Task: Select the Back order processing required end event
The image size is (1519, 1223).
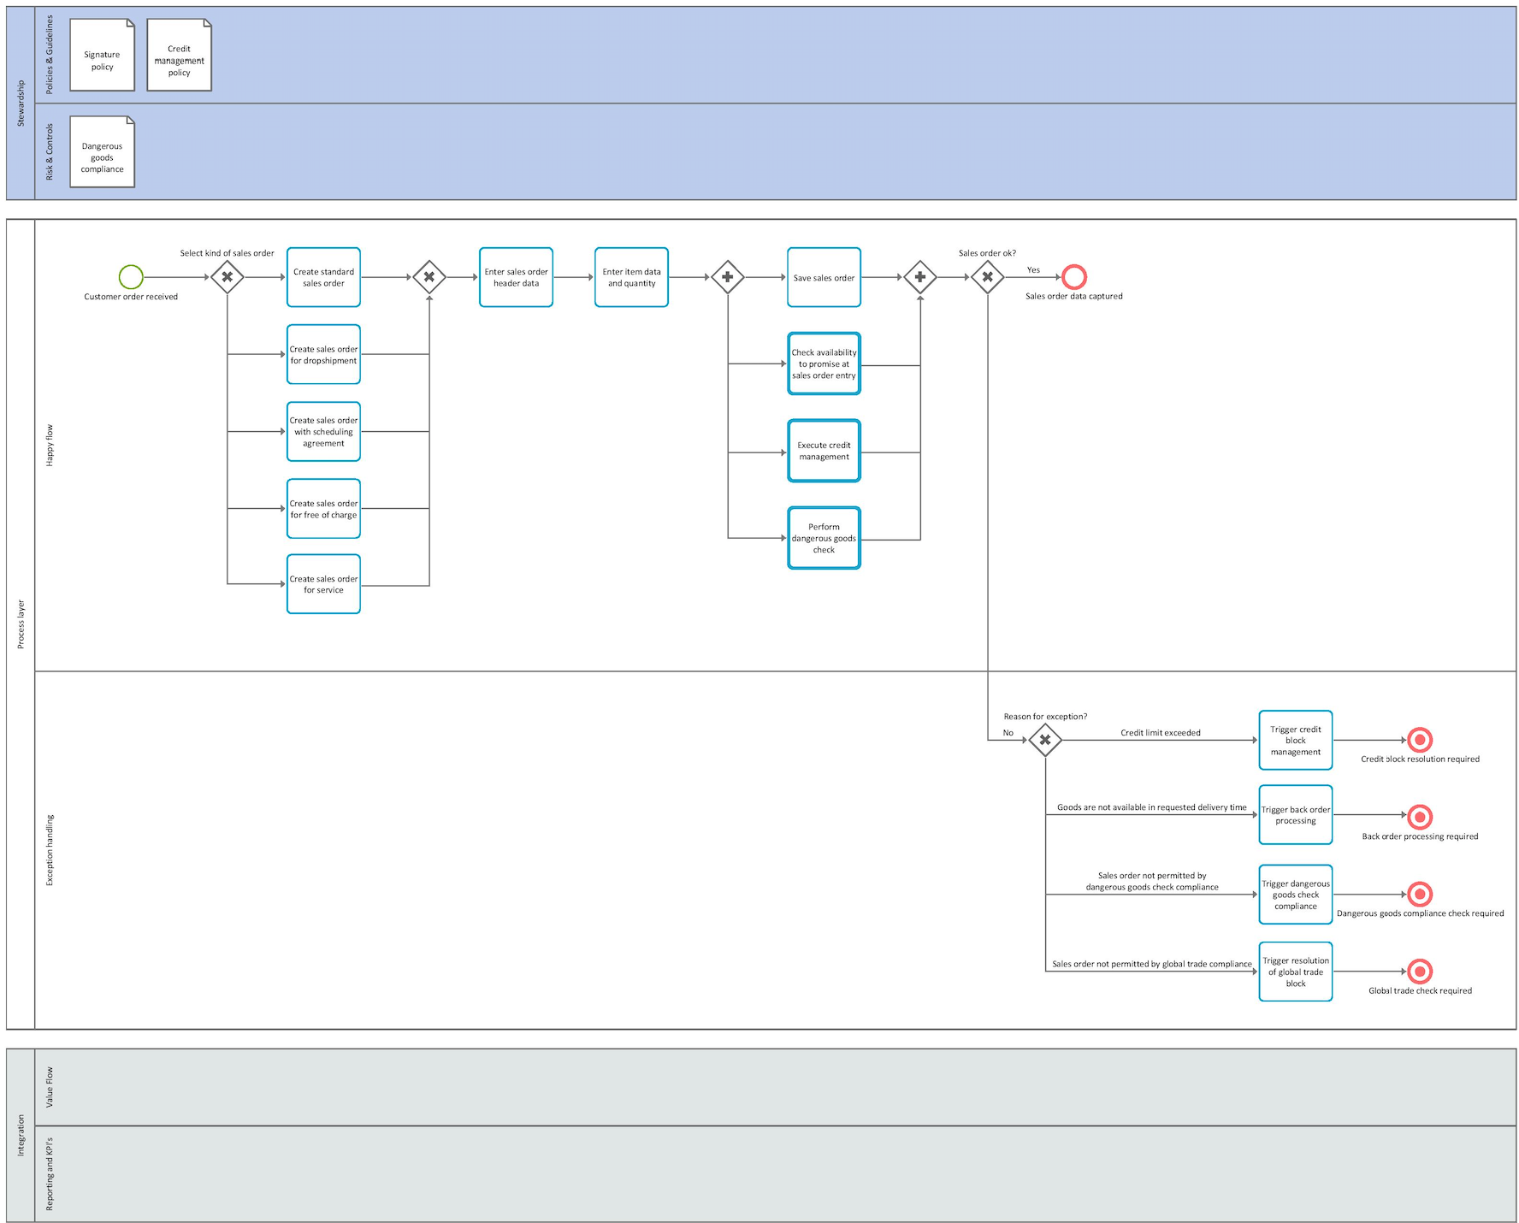Action: click(x=1420, y=817)
